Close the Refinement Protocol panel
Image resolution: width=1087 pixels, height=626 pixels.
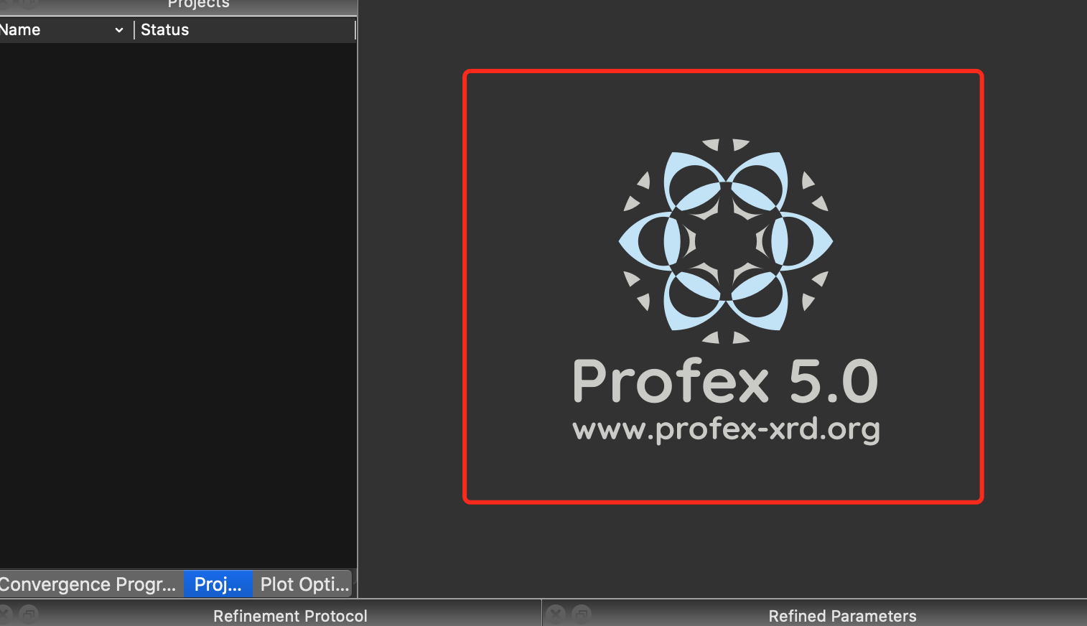point(4,614)
